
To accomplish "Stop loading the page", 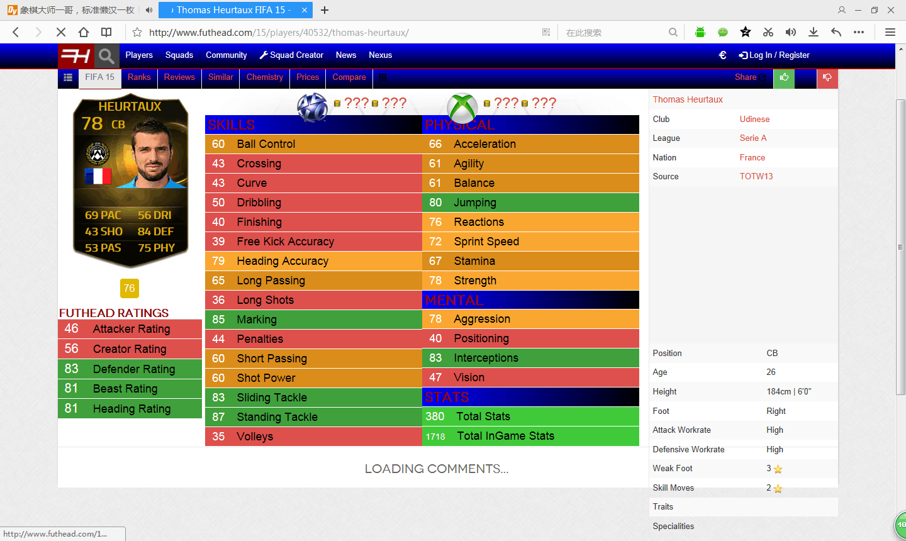I will click(60, 32).
